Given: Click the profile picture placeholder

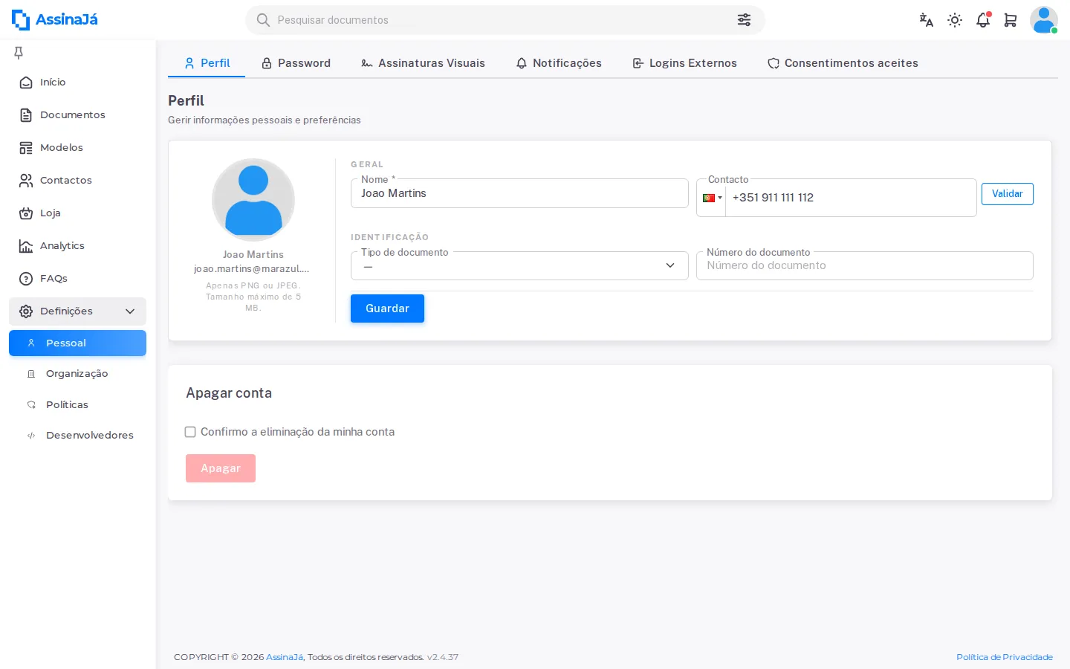Looking at the screenshot, I should (x=253, y=200).
